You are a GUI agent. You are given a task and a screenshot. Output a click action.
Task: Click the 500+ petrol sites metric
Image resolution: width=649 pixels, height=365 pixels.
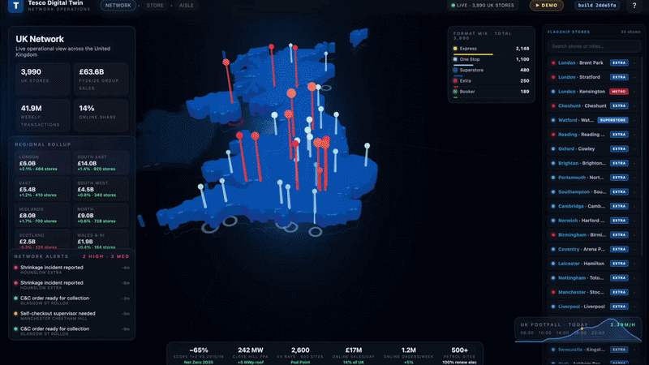pyautogui.click(x=459, y=355)
